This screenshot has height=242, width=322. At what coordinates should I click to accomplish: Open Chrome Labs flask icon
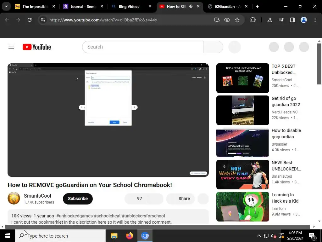pyautogui.click(x=269, y=20)
